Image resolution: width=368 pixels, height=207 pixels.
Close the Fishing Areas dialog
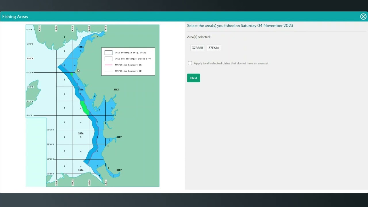363,17
